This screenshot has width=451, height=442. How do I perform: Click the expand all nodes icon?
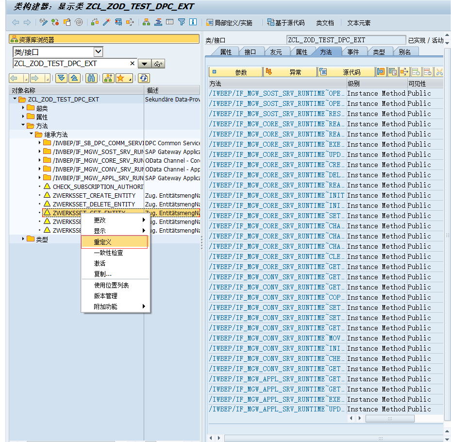61,78
